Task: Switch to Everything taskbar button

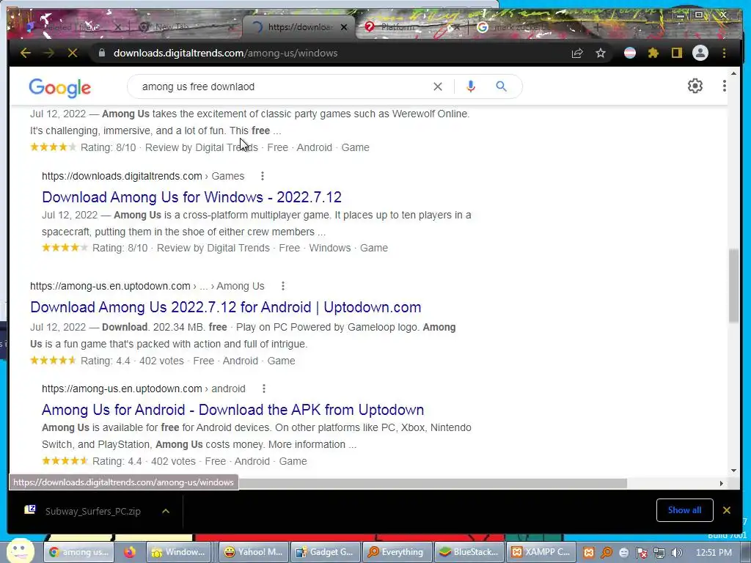Action: 398,552
